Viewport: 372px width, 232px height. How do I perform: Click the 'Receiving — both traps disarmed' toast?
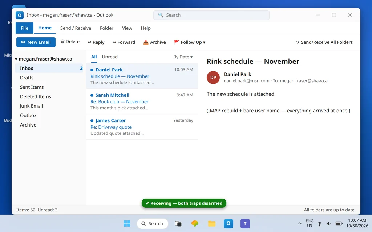pos(184,203)
